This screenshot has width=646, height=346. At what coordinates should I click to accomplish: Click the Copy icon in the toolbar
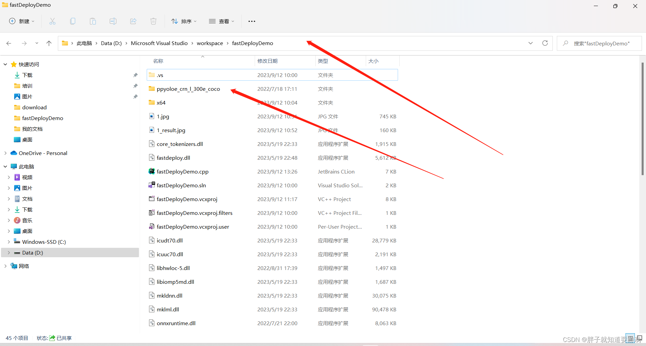click(73, 21)
